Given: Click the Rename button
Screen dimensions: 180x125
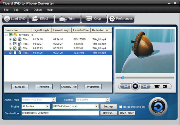Looking at the screenshot, I should pos(44,87).
